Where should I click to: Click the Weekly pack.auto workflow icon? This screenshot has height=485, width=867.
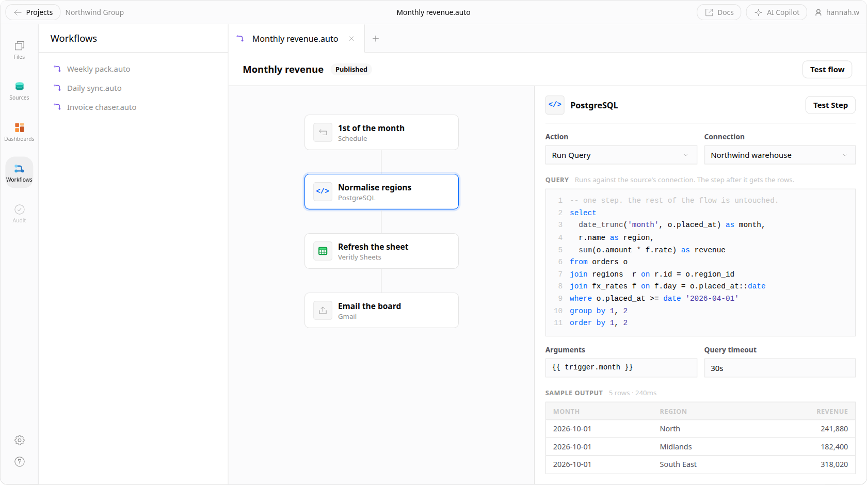click(x=57, y=69)
